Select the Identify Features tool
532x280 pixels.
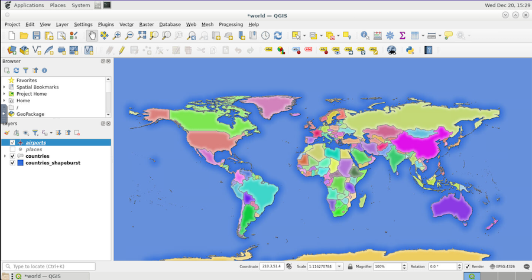click(365, 35)
